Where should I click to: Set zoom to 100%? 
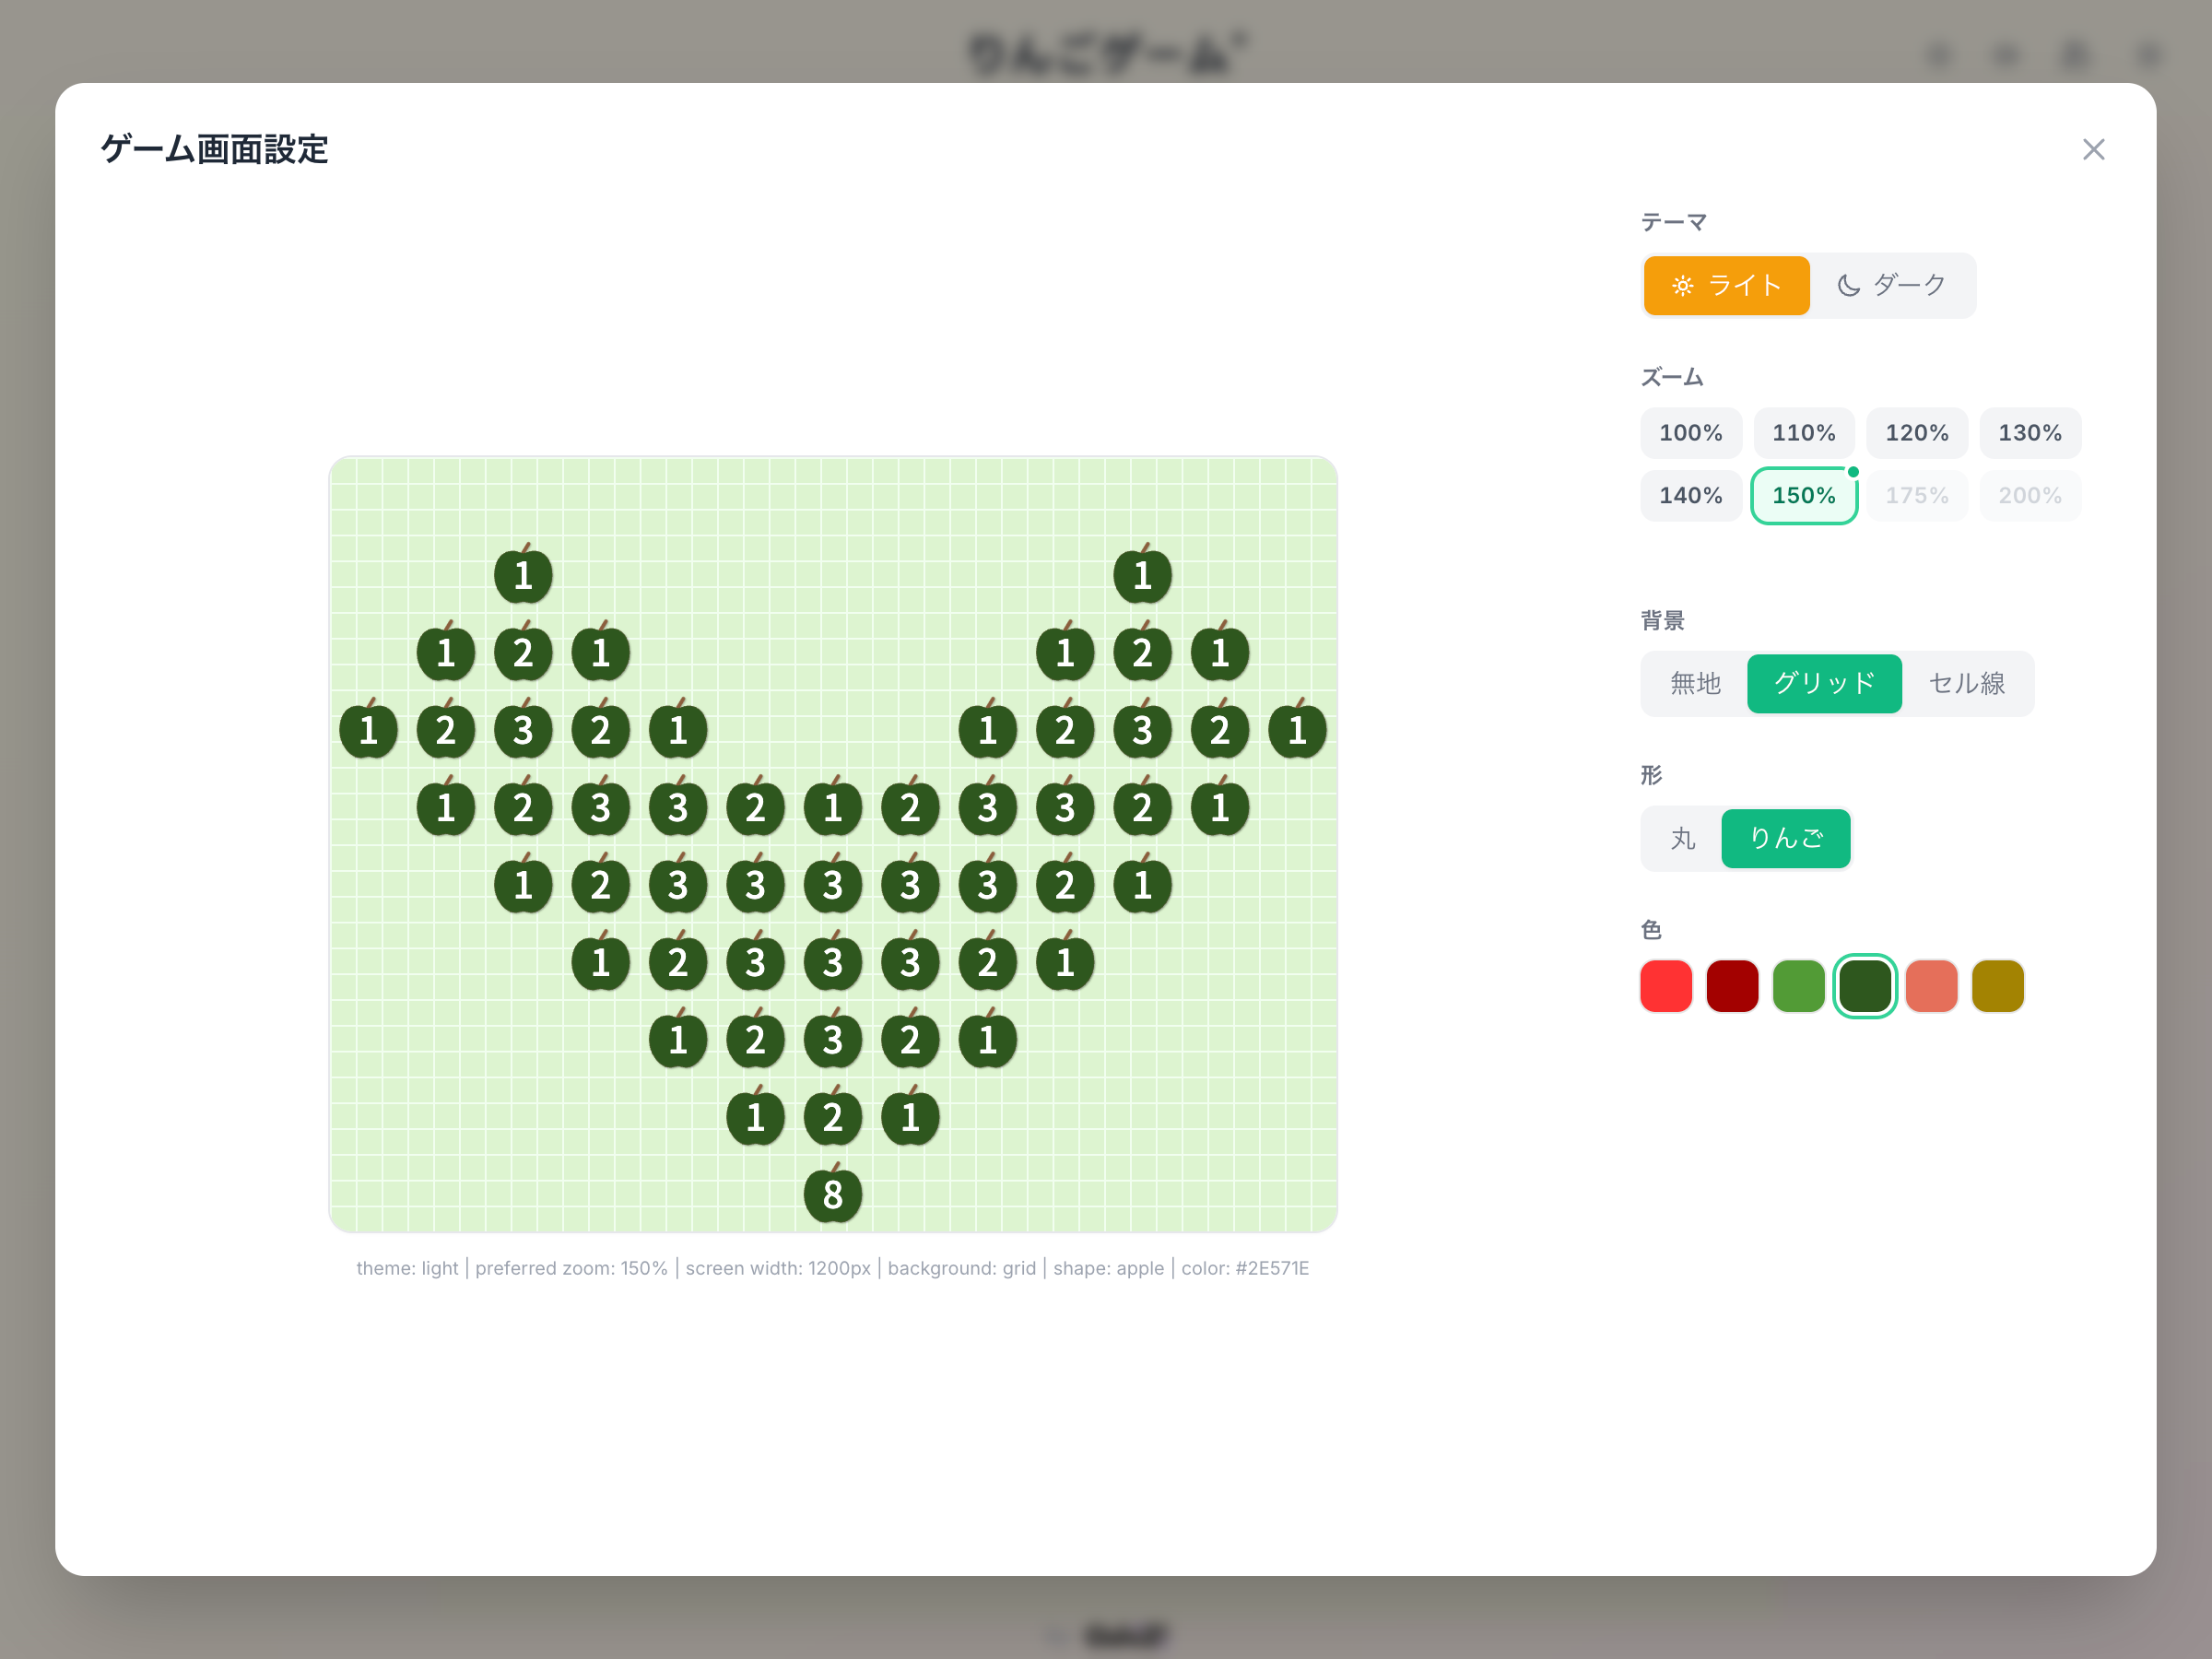(x=1690, y=433)
